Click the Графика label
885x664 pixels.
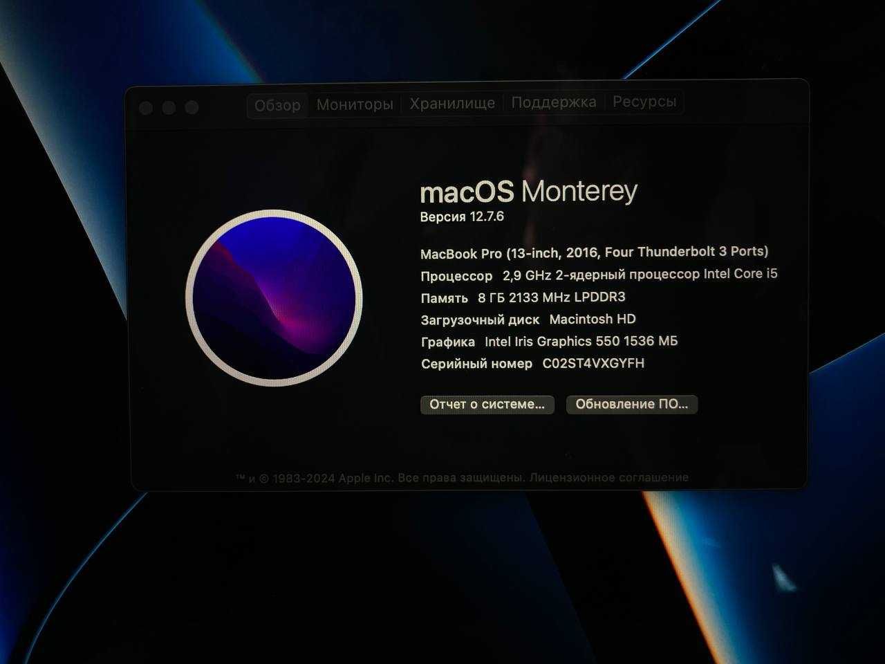[448, 342]
